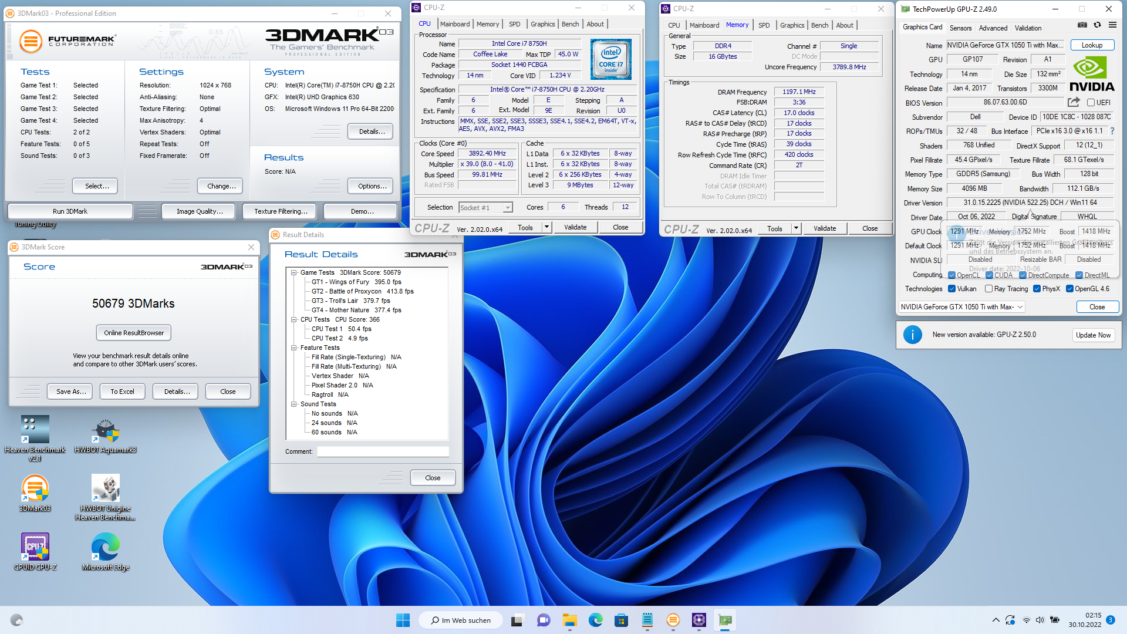1127x634 pixels.
Task: Switch to 3DMark03 in the taskbar
Action: 673,620
